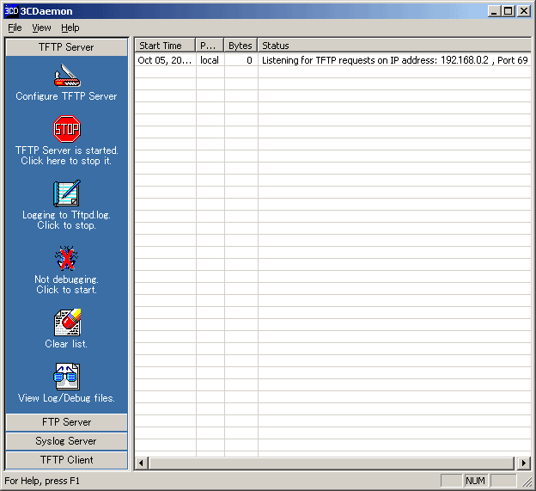This screenshot has height=491, width=536.
Task: Select the TFTP Server panel header
Action: click(x=67, y=47)
